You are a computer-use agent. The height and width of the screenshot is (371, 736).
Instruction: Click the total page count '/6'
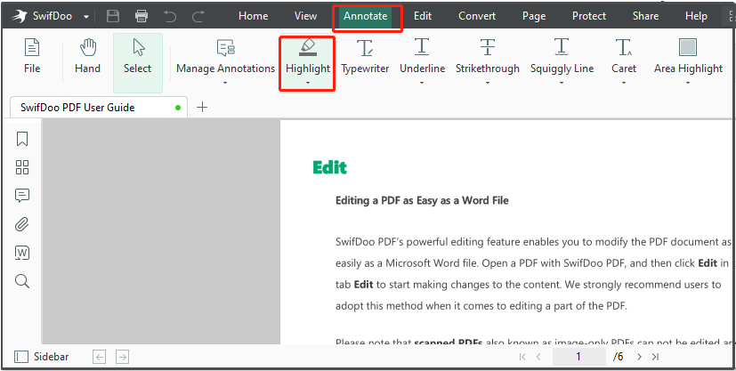click(x=619, y=357)
